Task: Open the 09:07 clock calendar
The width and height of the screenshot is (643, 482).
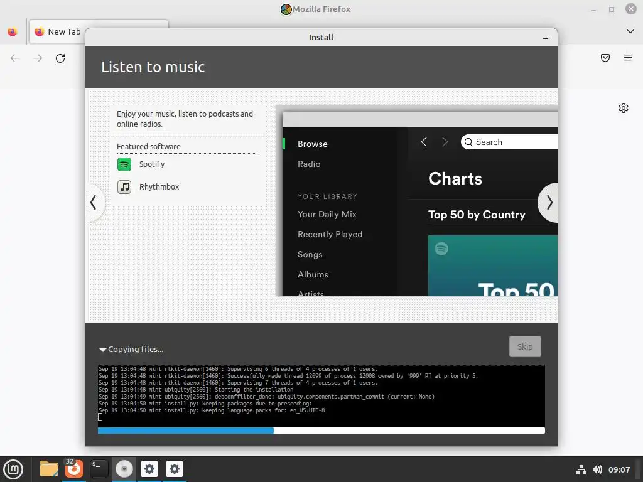Action: coord(619,469)
